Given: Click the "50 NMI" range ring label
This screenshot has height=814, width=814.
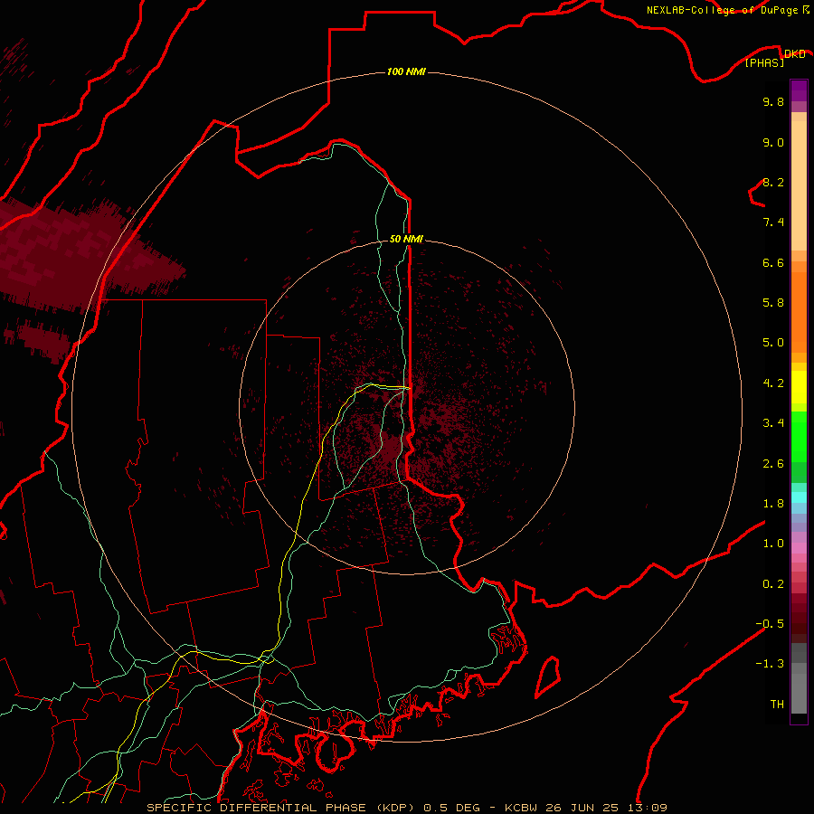Looking at the screenshot, I should (x=406, y=239).
